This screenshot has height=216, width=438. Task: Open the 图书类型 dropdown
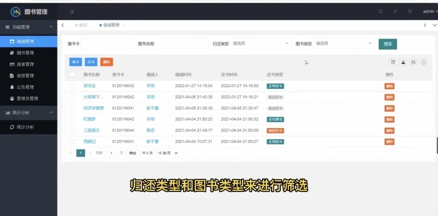(344, 43)
